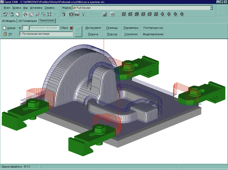Click the cylinder workpiece icon
228x170 pixels.
tap(63, 14)
